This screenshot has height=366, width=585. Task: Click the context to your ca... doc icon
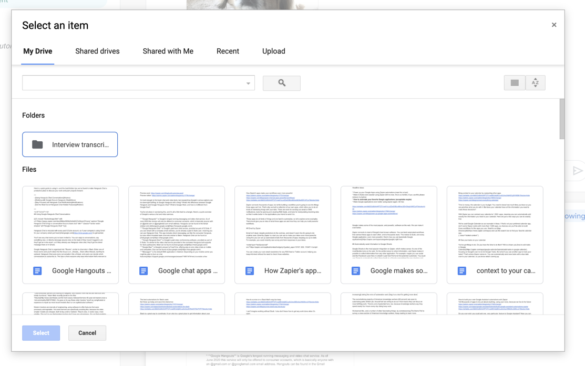point(462,271)
